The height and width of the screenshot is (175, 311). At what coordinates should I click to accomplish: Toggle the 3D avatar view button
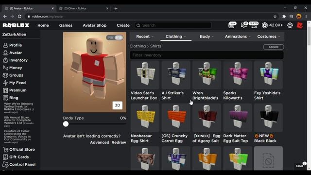(118, 105)
